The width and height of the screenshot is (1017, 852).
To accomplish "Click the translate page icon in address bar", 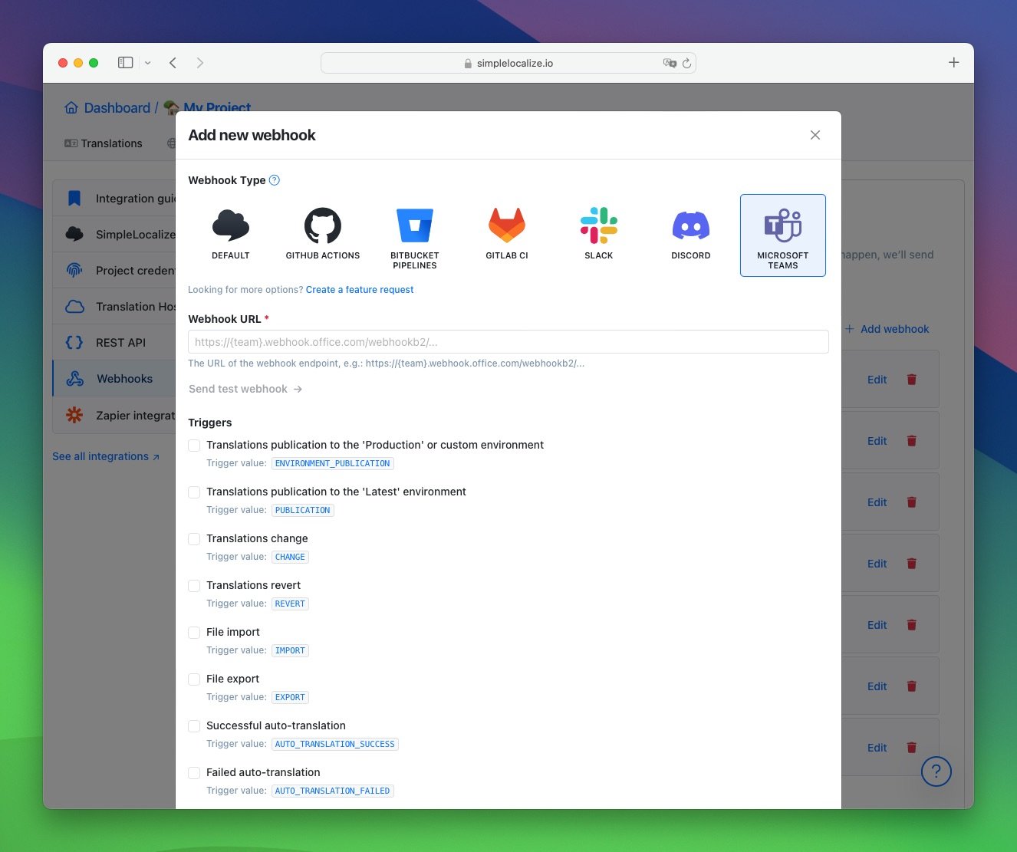I will point(670,63).
